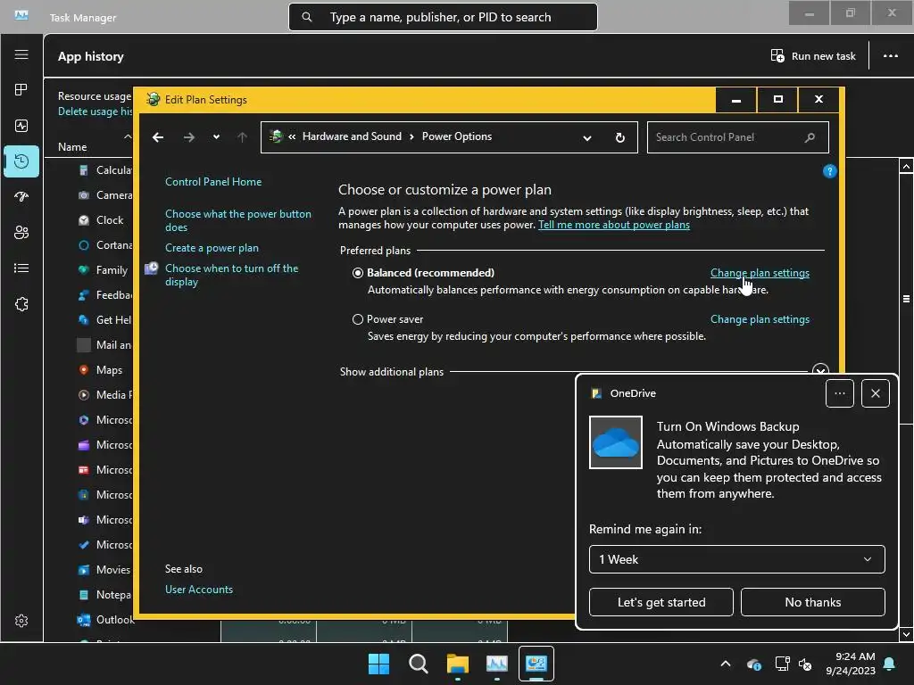The width and height of the screenshot is (914, 685).
Task: Open recent locations dropdown in Control Panel
Action: [x=216, y=137]
